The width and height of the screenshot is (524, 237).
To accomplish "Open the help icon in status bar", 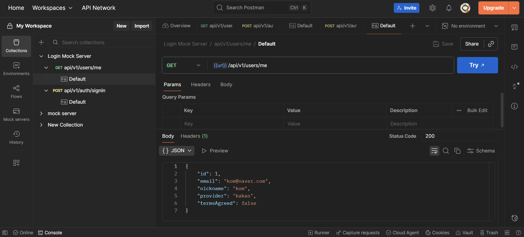I will [x=518, y=233].
